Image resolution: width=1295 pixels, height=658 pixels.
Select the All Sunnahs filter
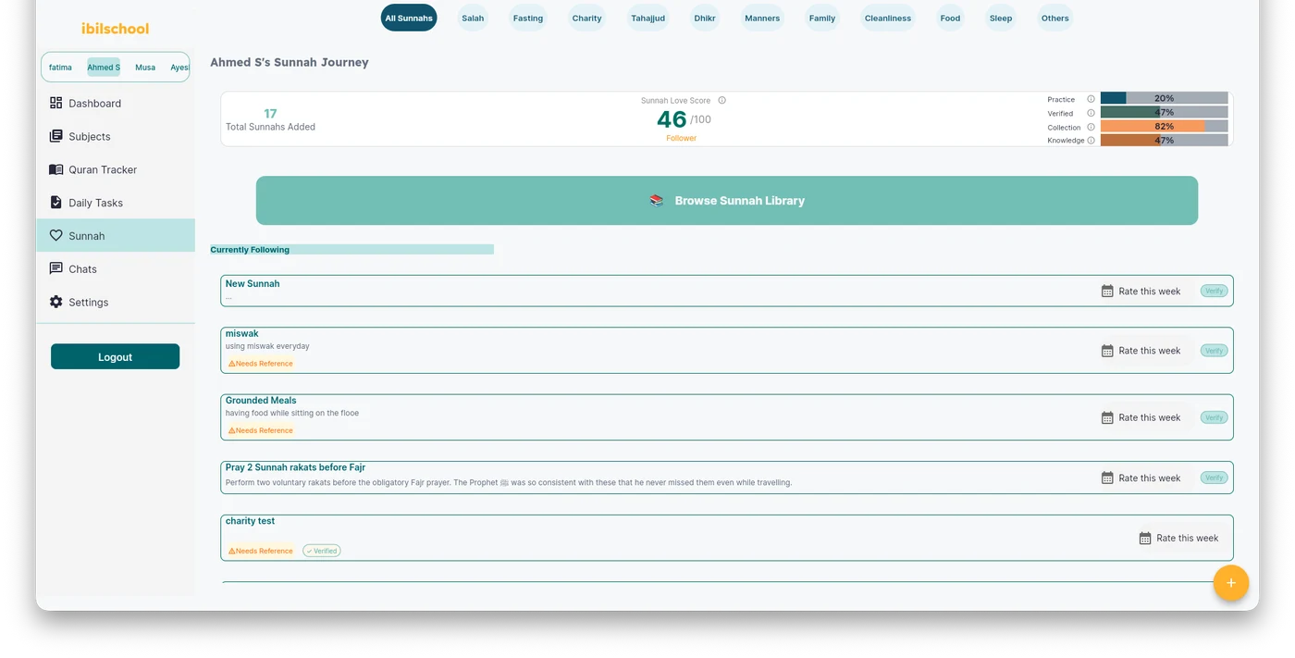(x=409, y=18)
